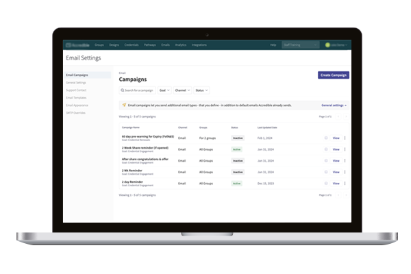Open three-dot menu for 2 Week Share reminder
This screenshot has height=274, width=411.
pyautogui.click(x=345, y=149)
